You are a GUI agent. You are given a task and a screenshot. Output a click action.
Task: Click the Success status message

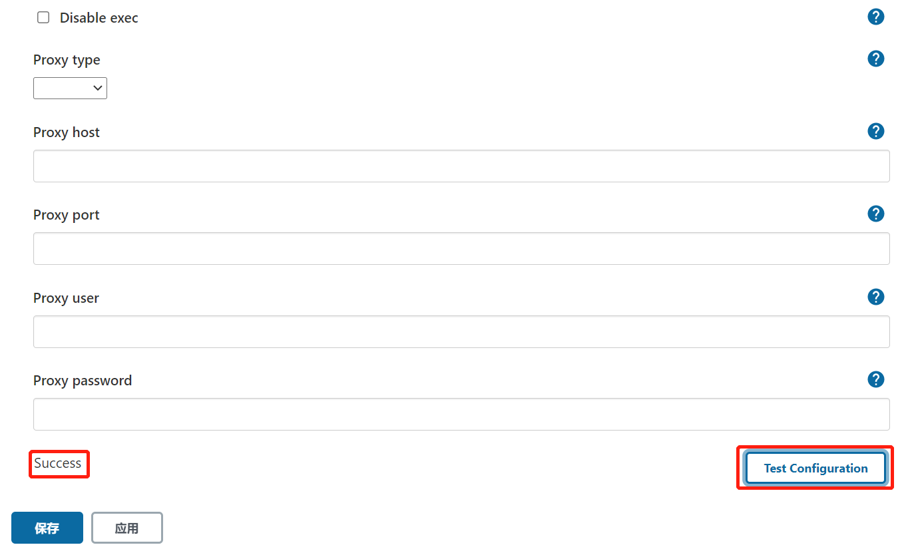[x=58, y=463]
